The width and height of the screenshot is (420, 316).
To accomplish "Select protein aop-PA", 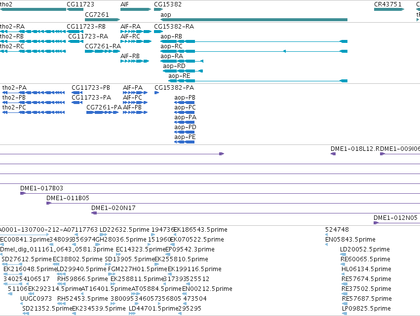I will click(x=184, y=123).
